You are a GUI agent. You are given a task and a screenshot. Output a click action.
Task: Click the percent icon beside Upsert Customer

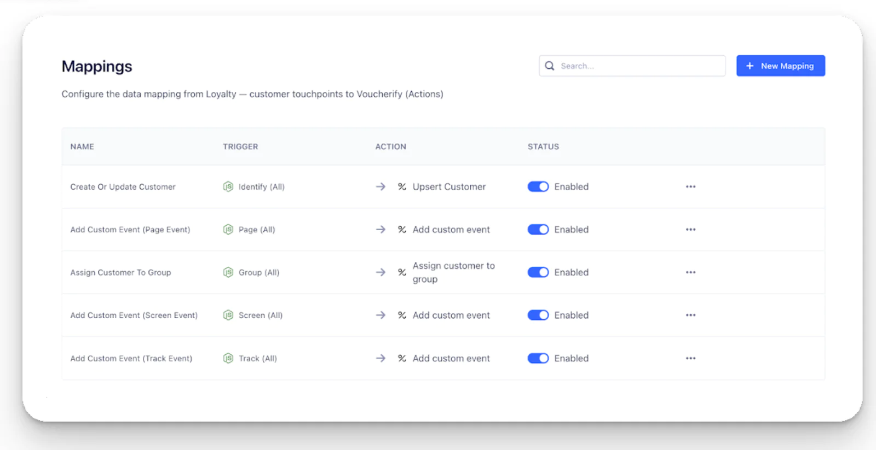[402, 186]
